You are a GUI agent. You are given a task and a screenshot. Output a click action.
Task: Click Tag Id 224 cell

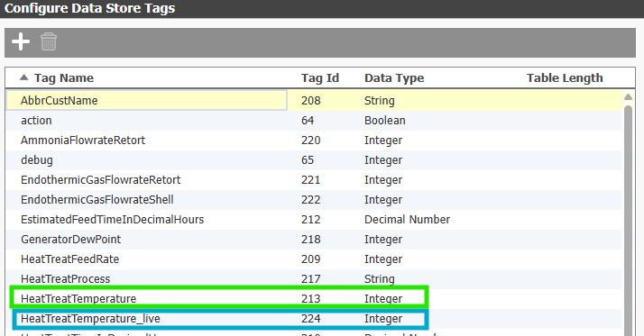point(311,318)
